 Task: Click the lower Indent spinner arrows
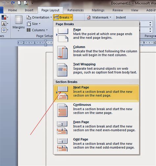150,30
